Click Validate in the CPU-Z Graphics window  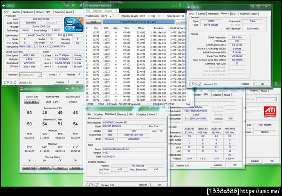coord(255,161)
